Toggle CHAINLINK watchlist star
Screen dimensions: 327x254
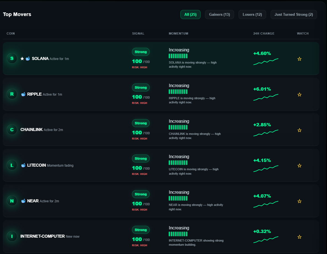click(x=299, y=130)
